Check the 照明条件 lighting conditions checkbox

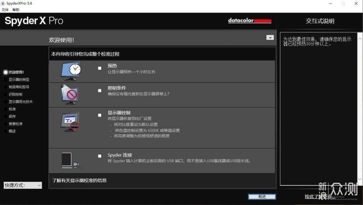coord(99,90)
